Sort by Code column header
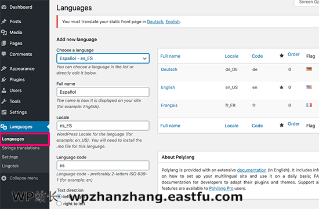Screen dimensions: 319x209 point(257,56)
